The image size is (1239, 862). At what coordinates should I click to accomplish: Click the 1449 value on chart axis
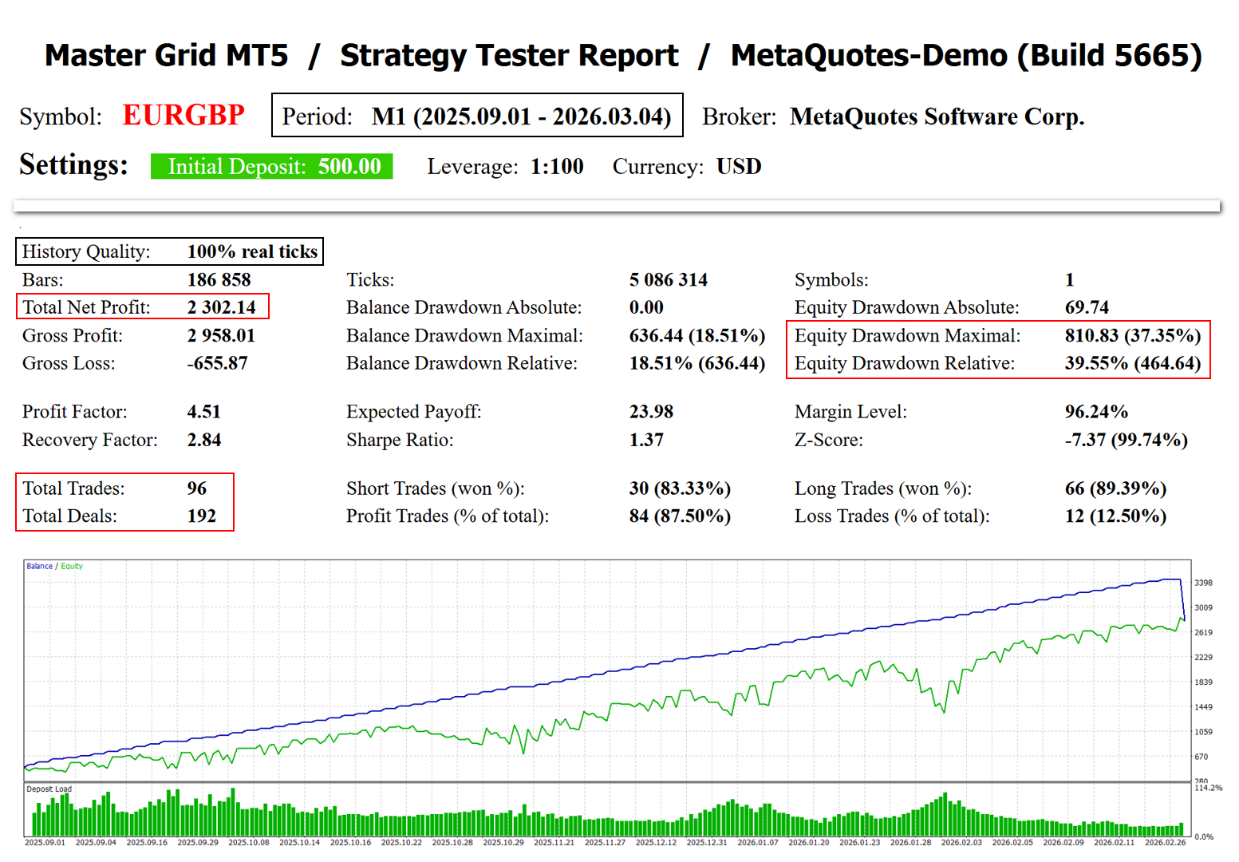tap(1203, 707)
